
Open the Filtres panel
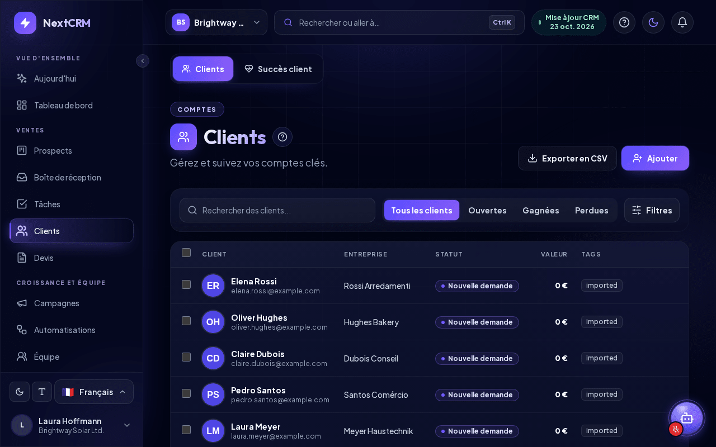pyautogui.click(x=652, y=210)
